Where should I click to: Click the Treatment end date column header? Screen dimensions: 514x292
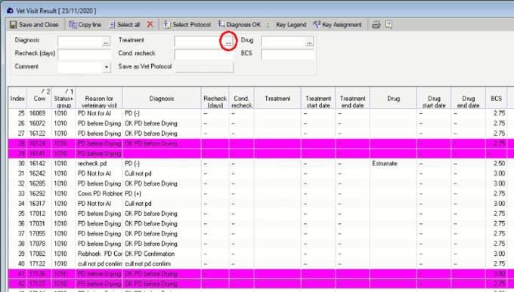pyautogui.click(x=352, y=98)
